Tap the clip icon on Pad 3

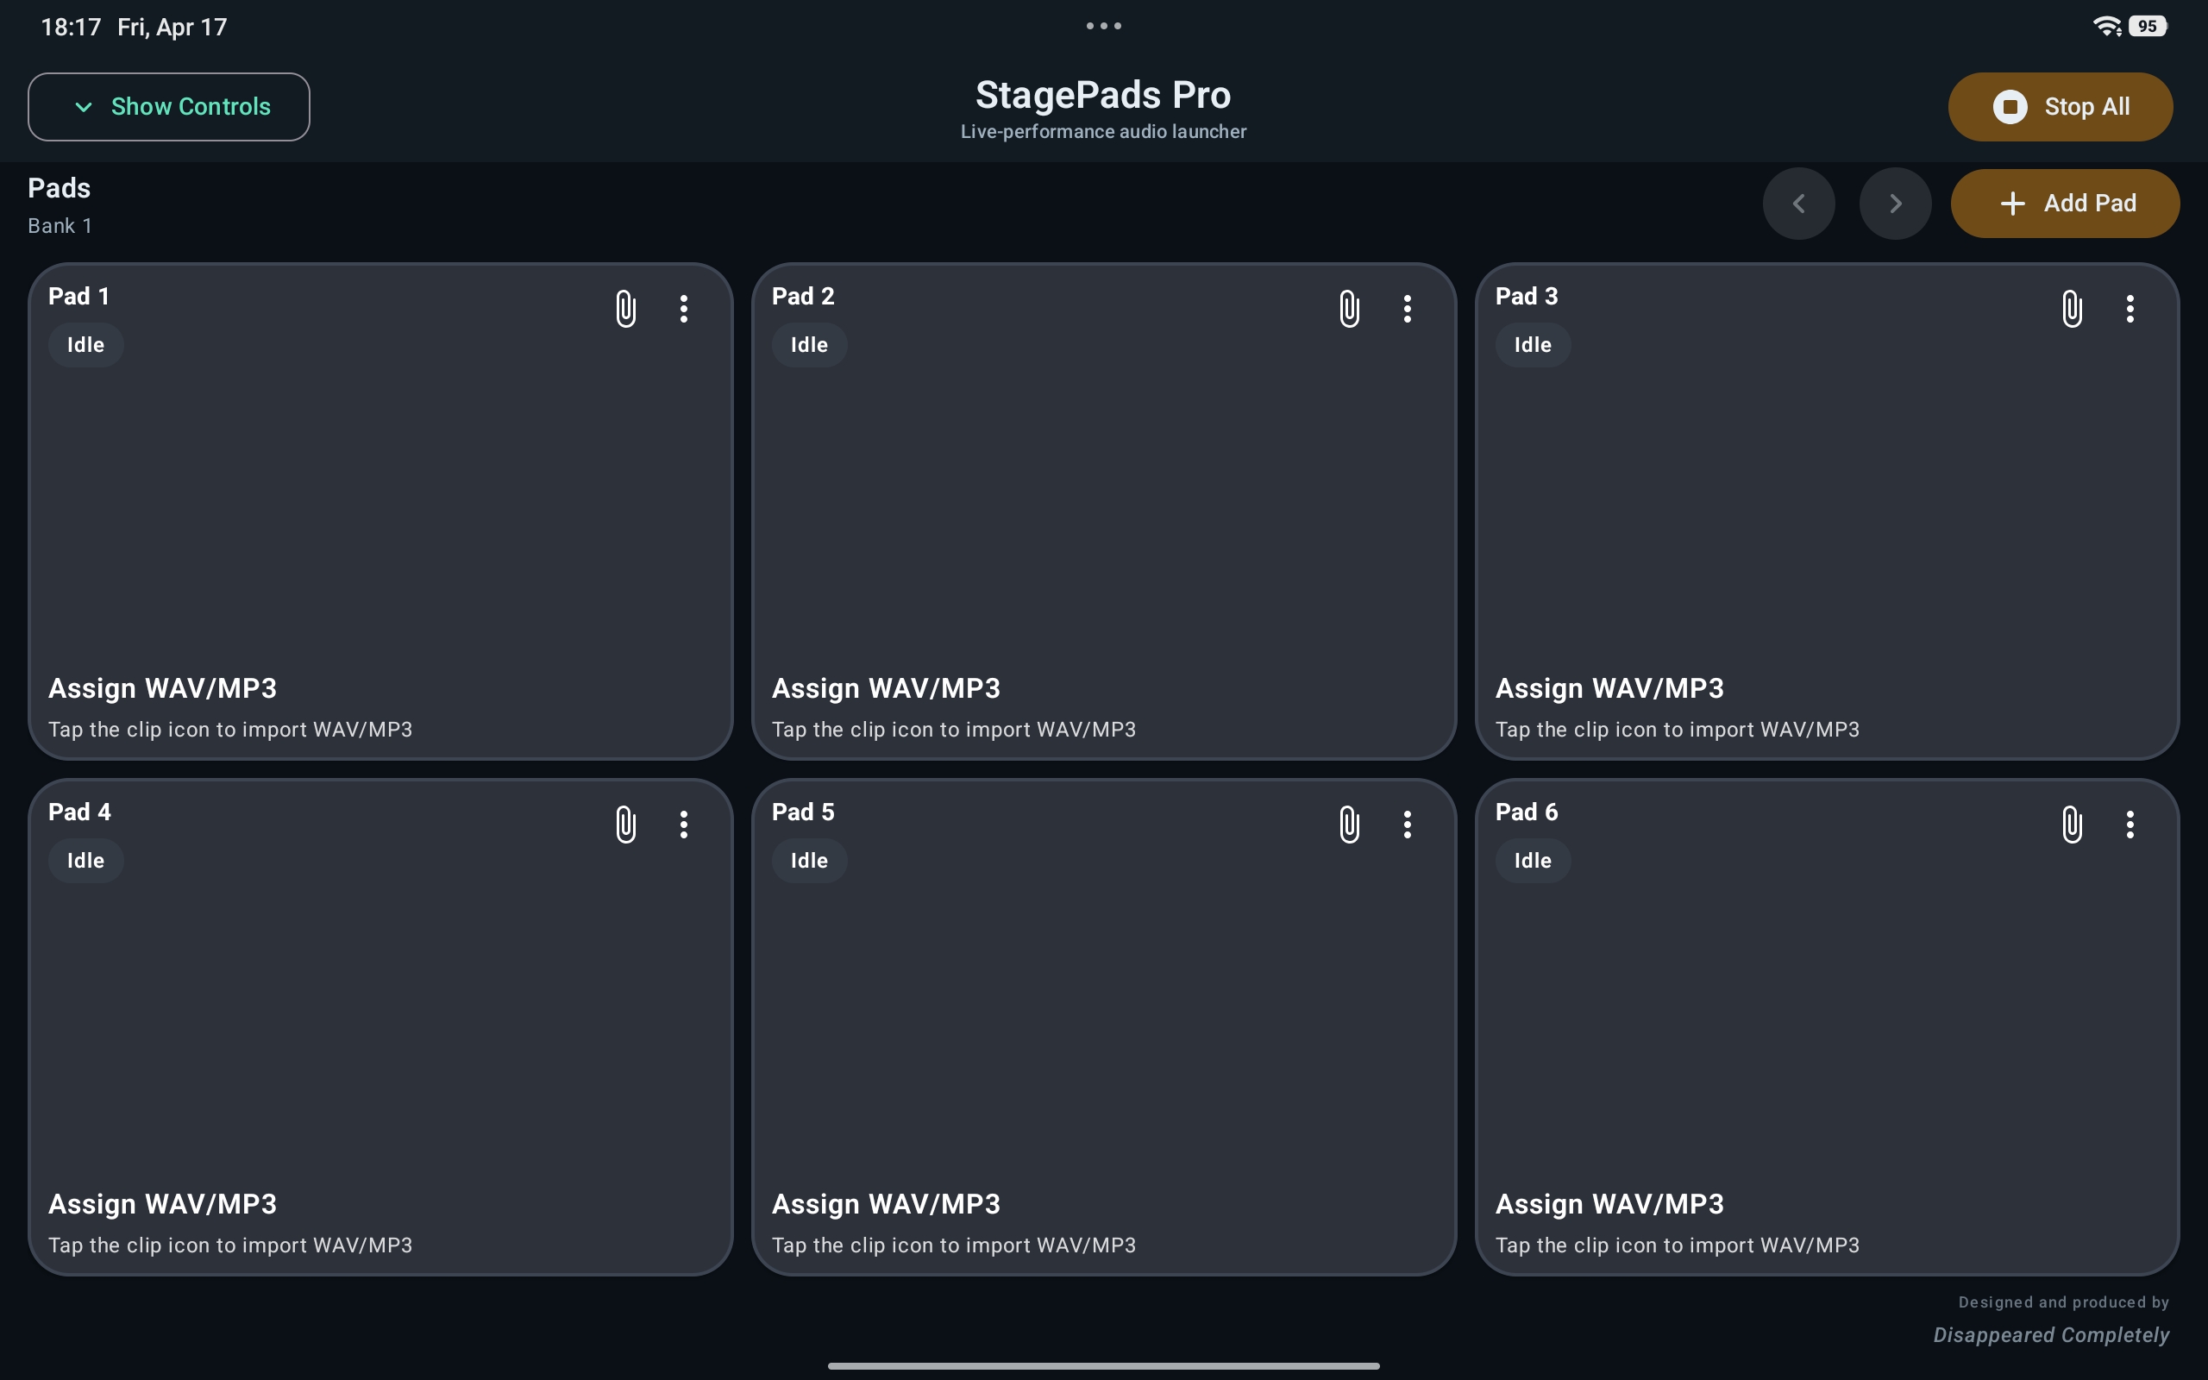(2072, 309)
